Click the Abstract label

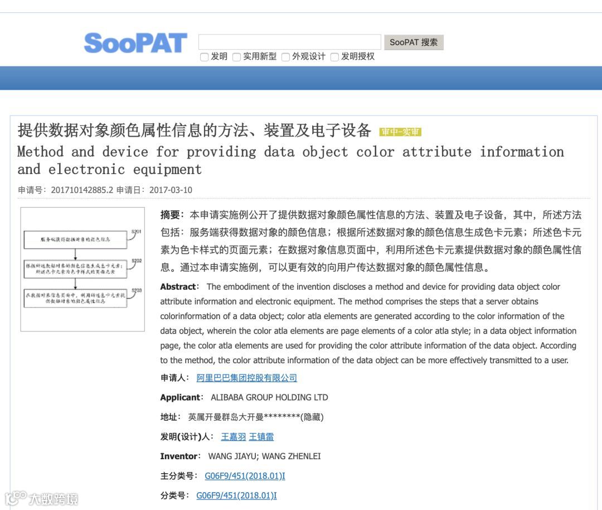(178, 287)
